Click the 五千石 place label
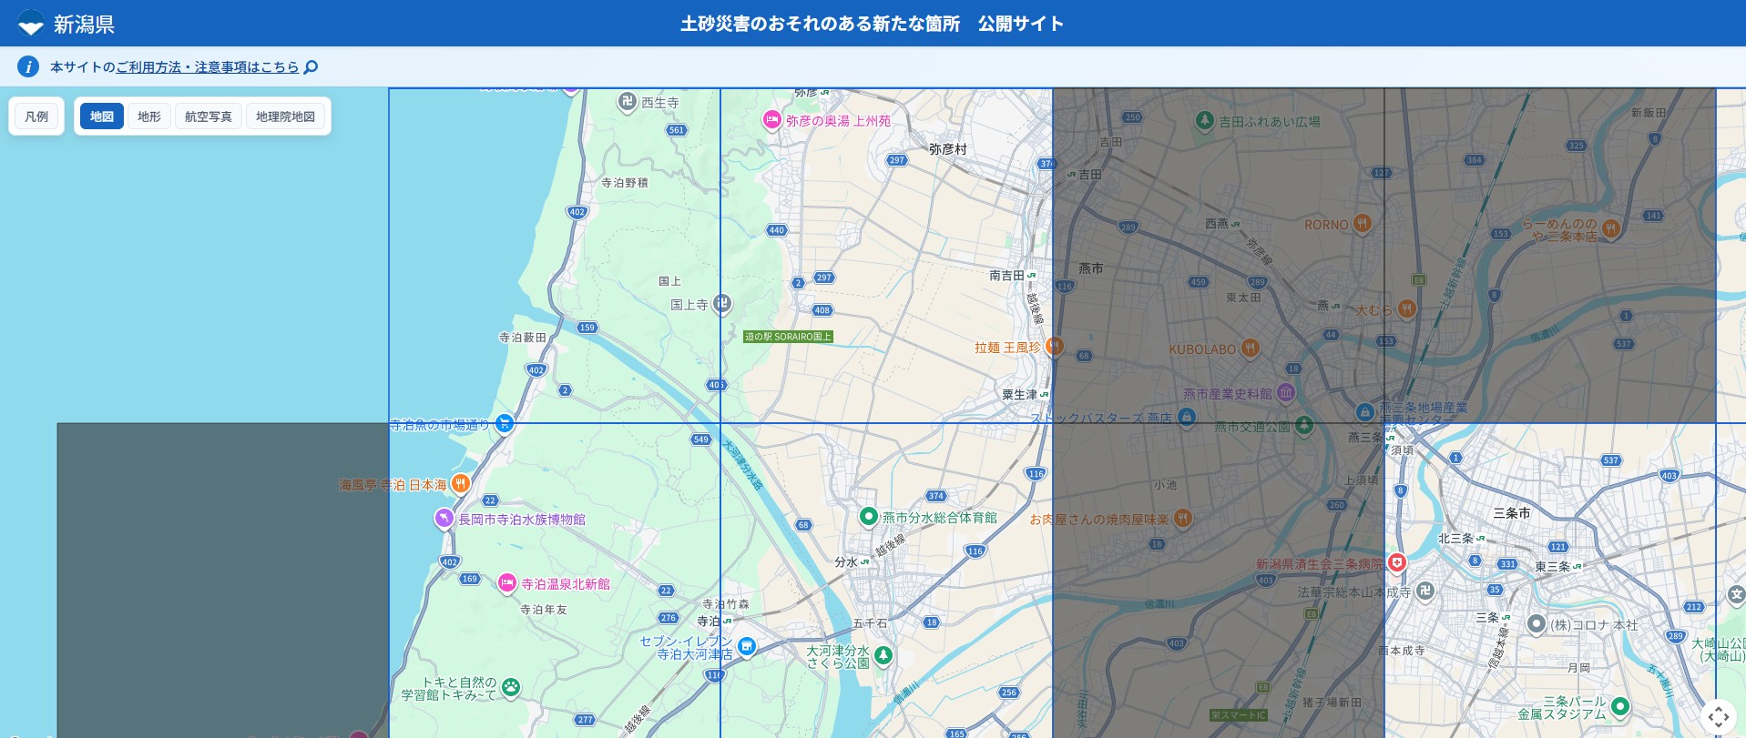This screenshot has height=738, width=1746. 870,623
